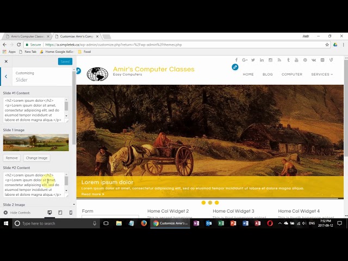
Task: Open the Facebook social icon
Action: [237, 60]
